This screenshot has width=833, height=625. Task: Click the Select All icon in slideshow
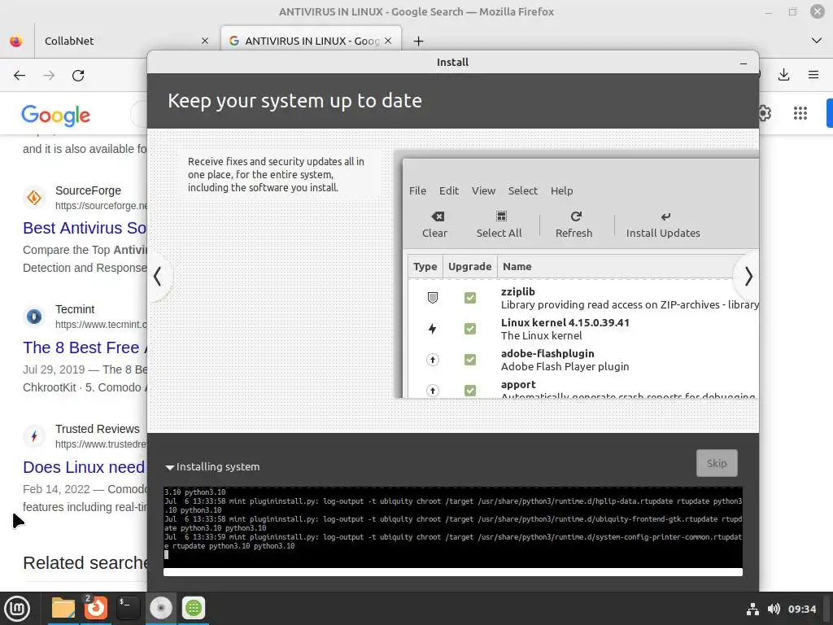point(501,216)
